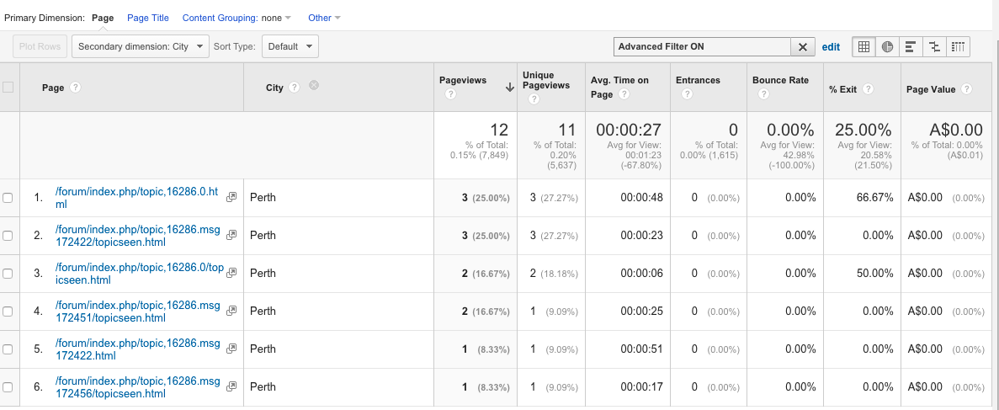Toggle the select-all checkbox in header
999x410 pixels.
(8, 87)
